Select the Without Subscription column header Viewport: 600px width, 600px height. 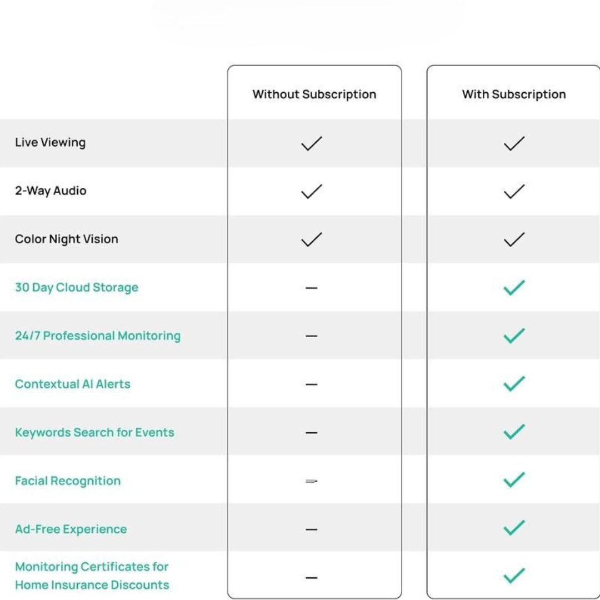point(314,94)
